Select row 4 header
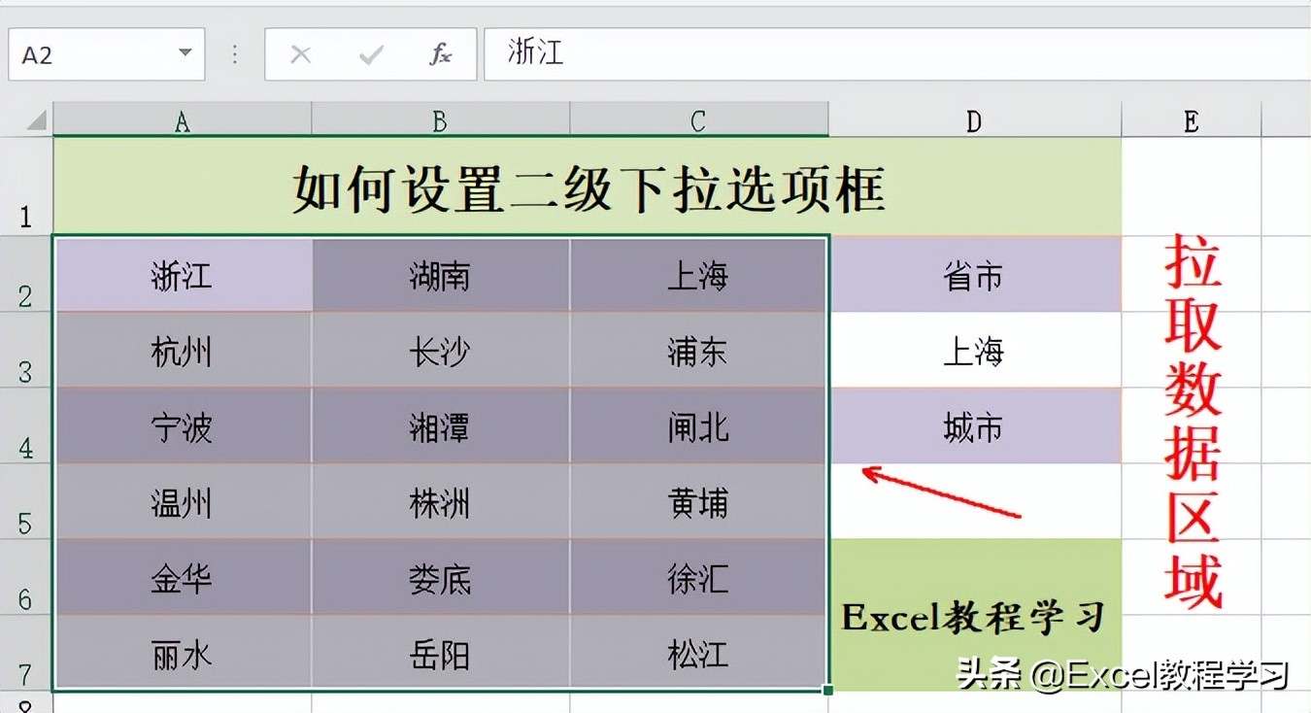This screenshot has height=713, width=1311. 26,425
